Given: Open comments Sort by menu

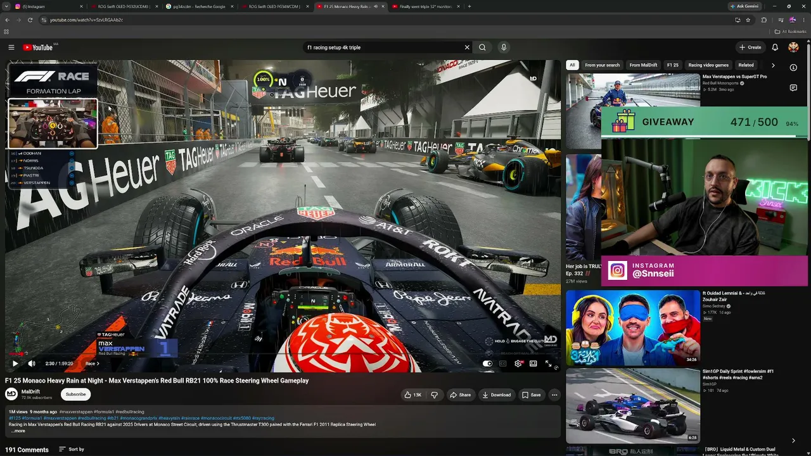Looking at the screenshot, I should pyautogui.click(x=72, y=449).
